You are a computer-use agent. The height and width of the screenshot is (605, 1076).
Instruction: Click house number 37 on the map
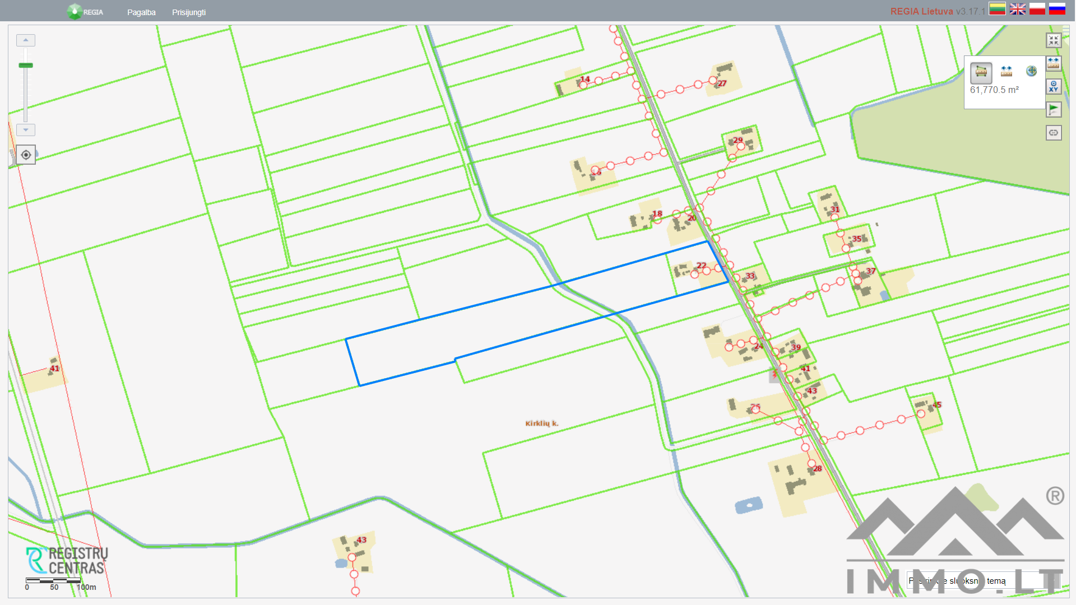point(871,271)
